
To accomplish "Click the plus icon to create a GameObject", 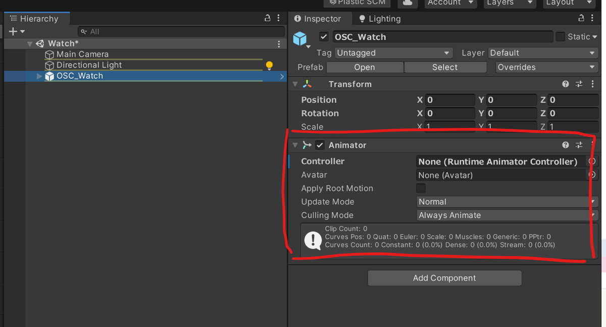I will tap(13, 31).
